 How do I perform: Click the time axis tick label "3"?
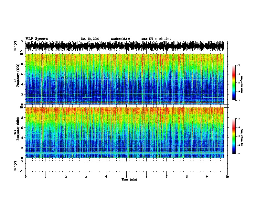(x=86, y=177)
